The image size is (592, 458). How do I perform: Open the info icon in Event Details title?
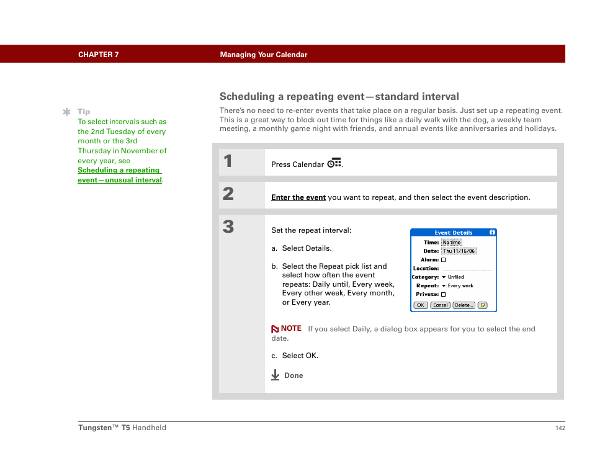pyautogui.click(x=492, y=233)
